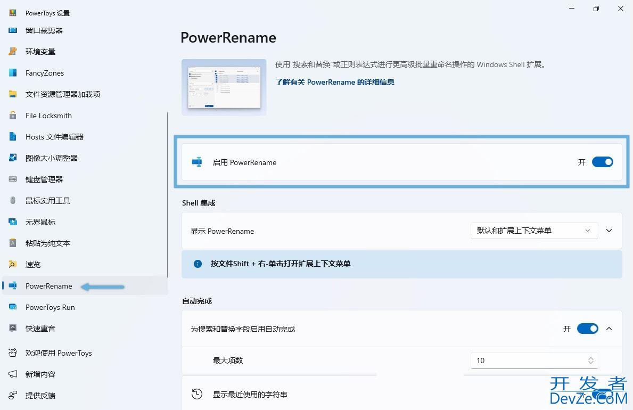Go to 快速重音 settings
Screen dimensions: 633x410
pyautogui.click(x=40, y=329)
